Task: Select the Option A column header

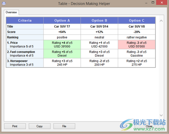Action: pos(62,20)
